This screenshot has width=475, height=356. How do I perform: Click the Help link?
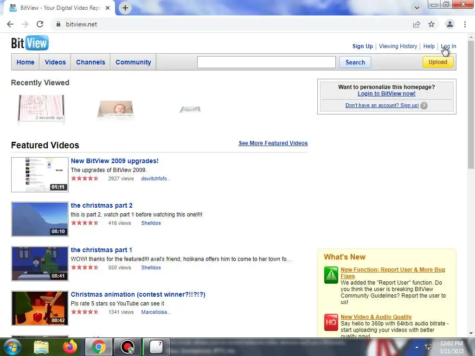coord(429,46)
